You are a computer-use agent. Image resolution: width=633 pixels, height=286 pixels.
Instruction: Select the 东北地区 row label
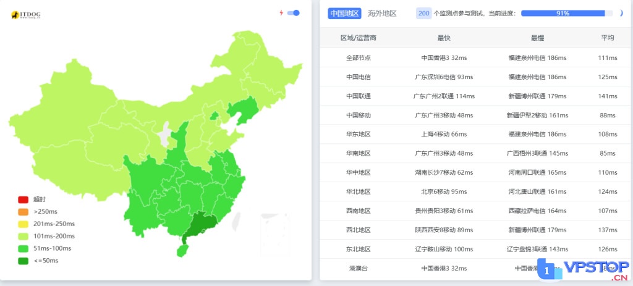(x=359, y=250)
